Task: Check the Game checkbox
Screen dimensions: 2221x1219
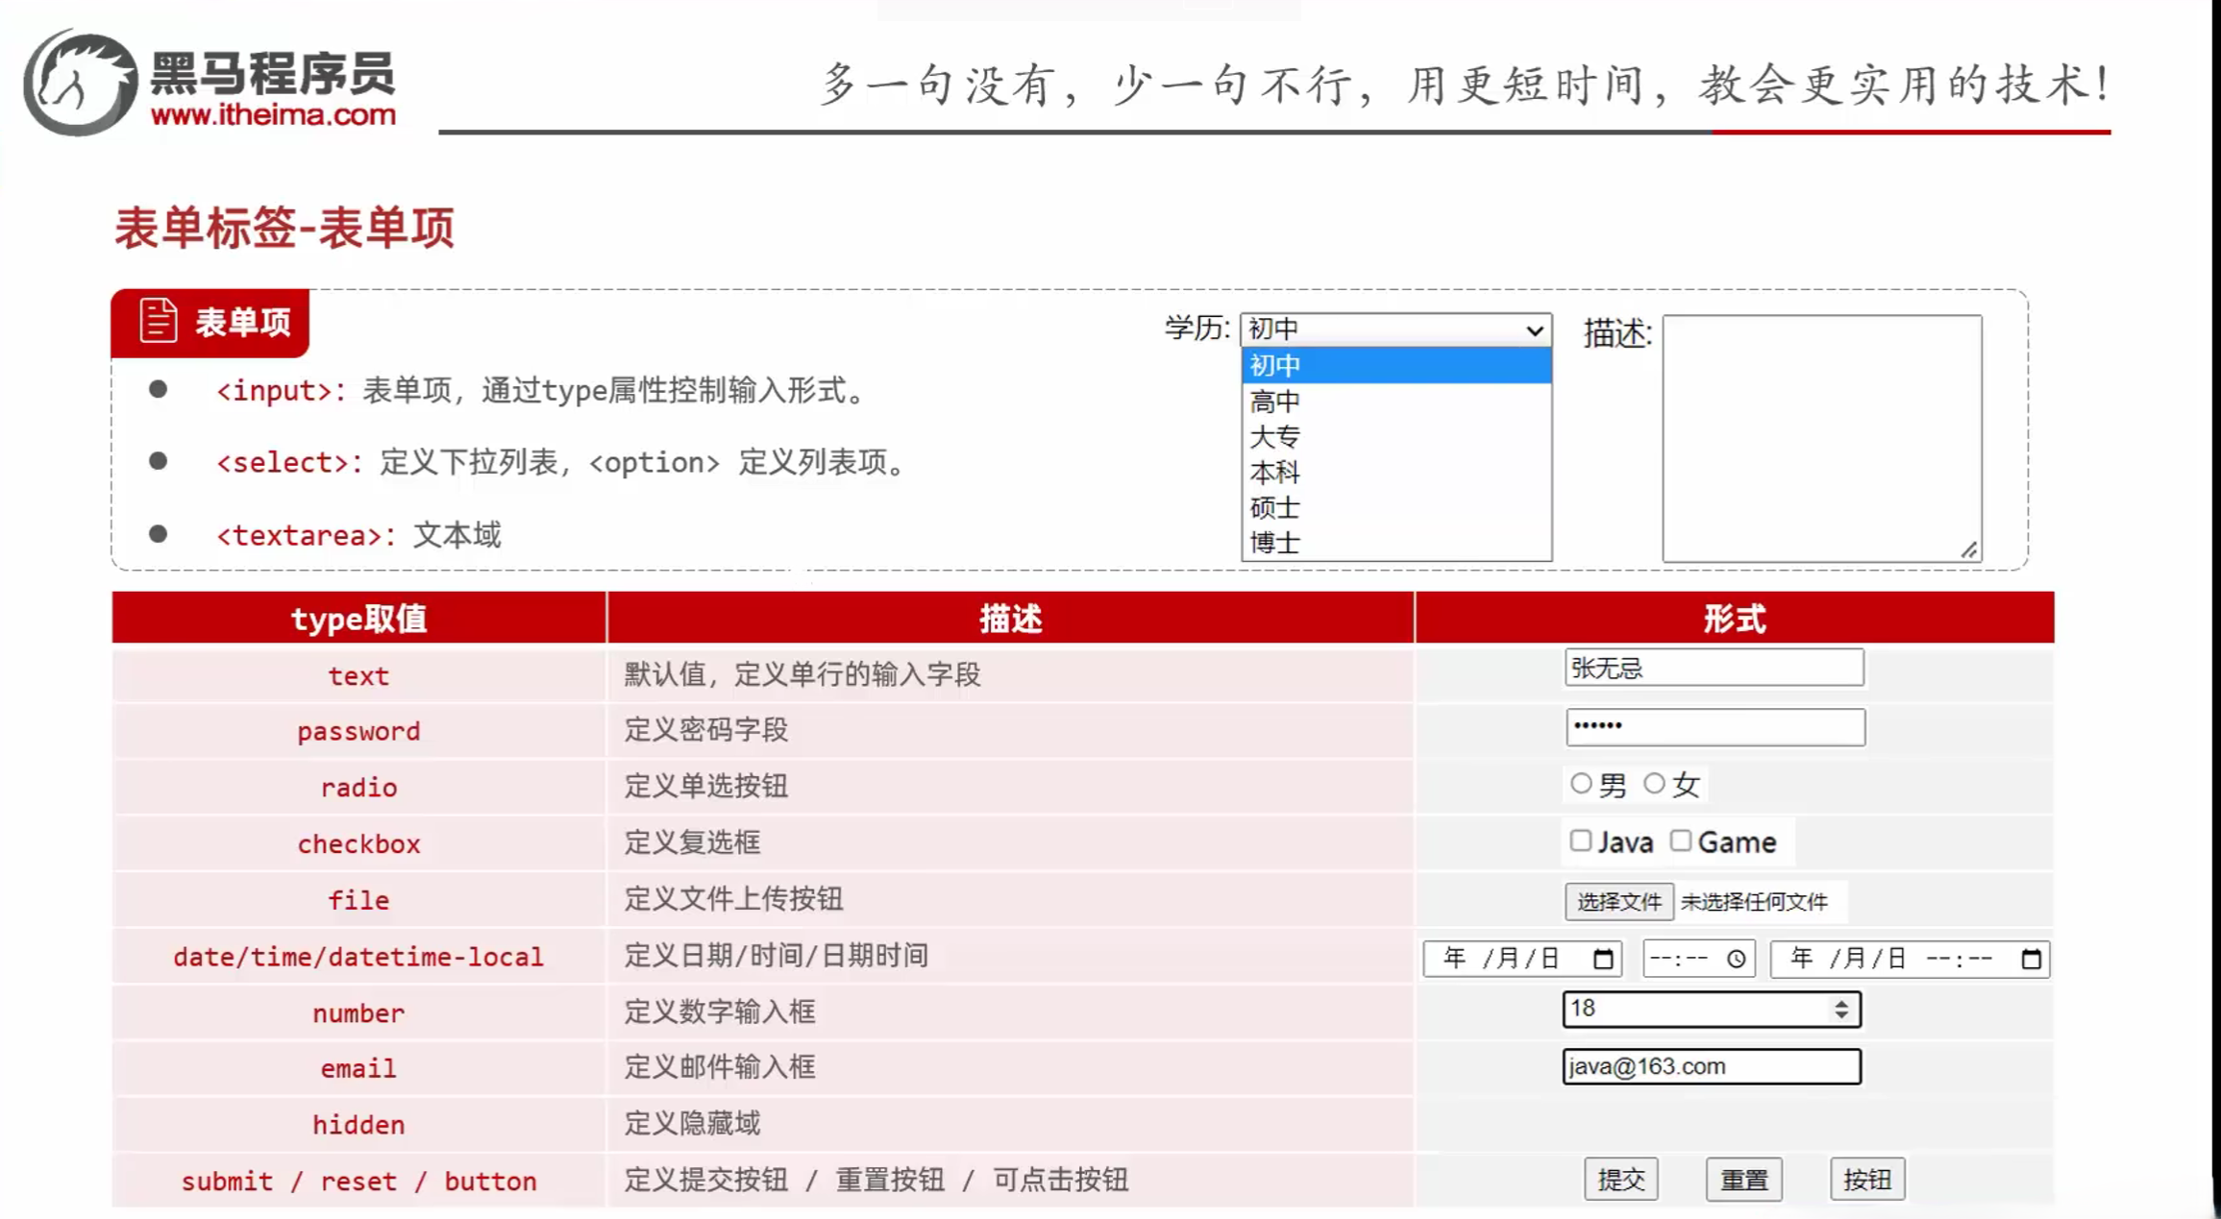Action: pyautogui.click(x=1681, y=841)
